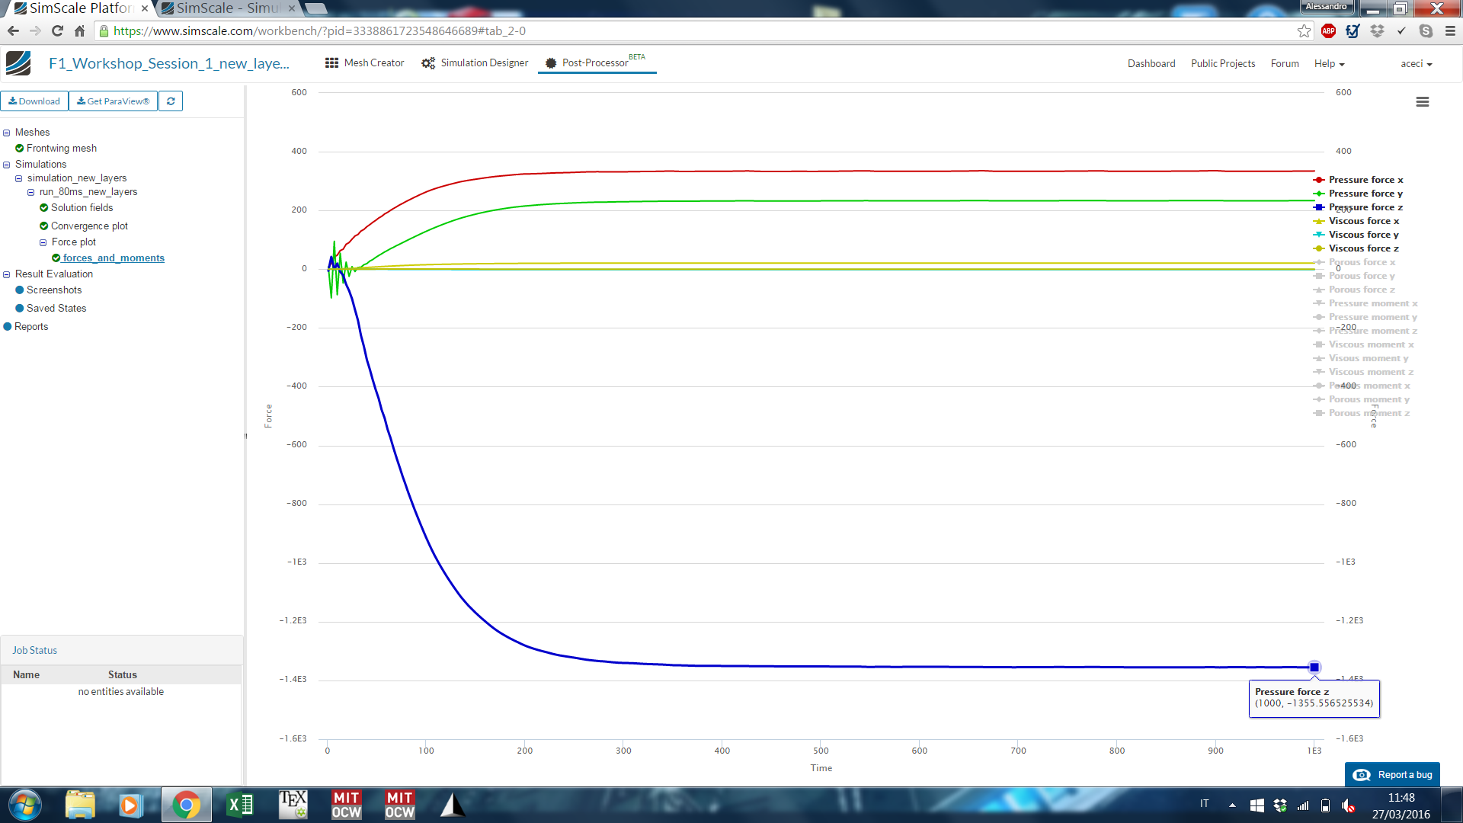The image size is (1463, 823).
Task: Click the Simulation Designer gears icon
Action: [428, 63]
